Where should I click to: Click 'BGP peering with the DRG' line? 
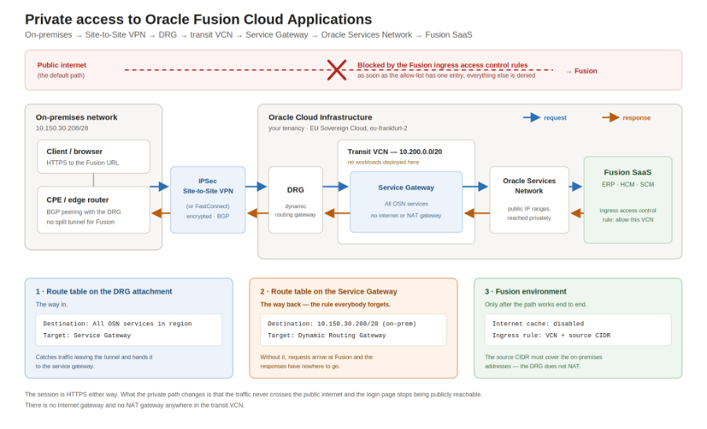[x=83, y=211]
